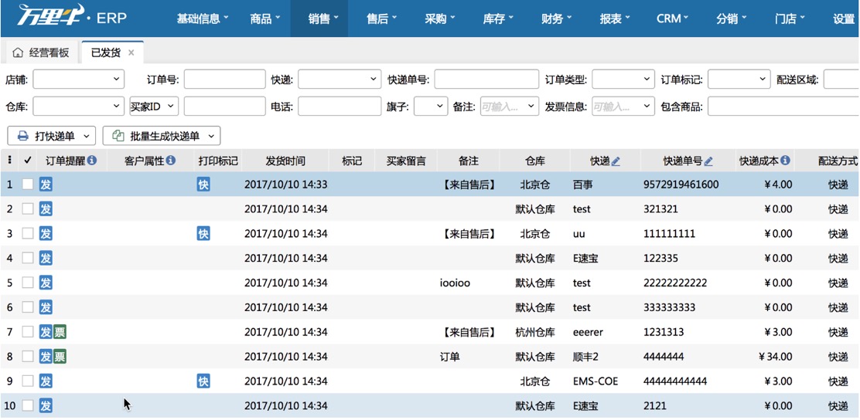Check the checkbox for row 5
This screenshot has width=860, height=420.
tap(27, 283)
